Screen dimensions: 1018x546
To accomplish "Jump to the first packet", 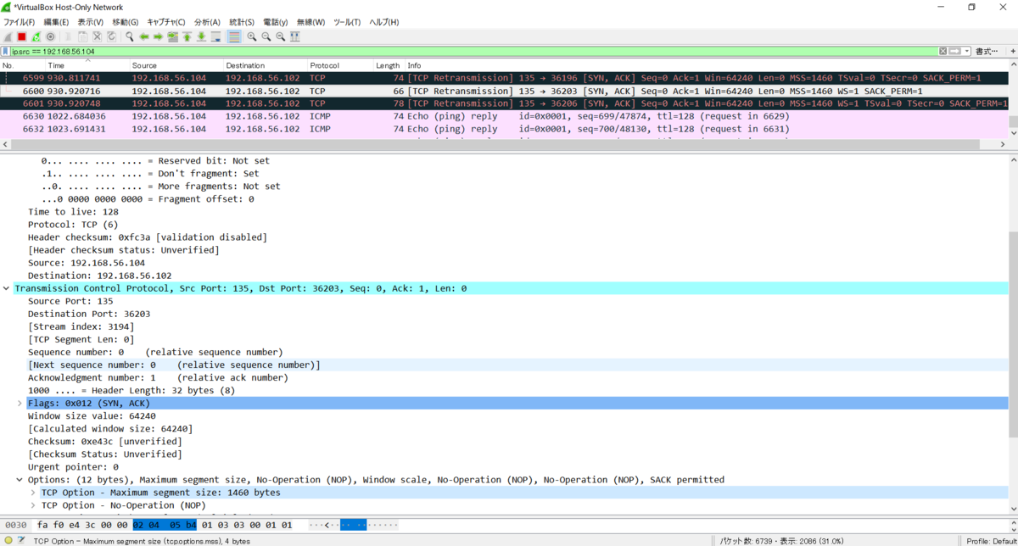I will click(187, 37).
